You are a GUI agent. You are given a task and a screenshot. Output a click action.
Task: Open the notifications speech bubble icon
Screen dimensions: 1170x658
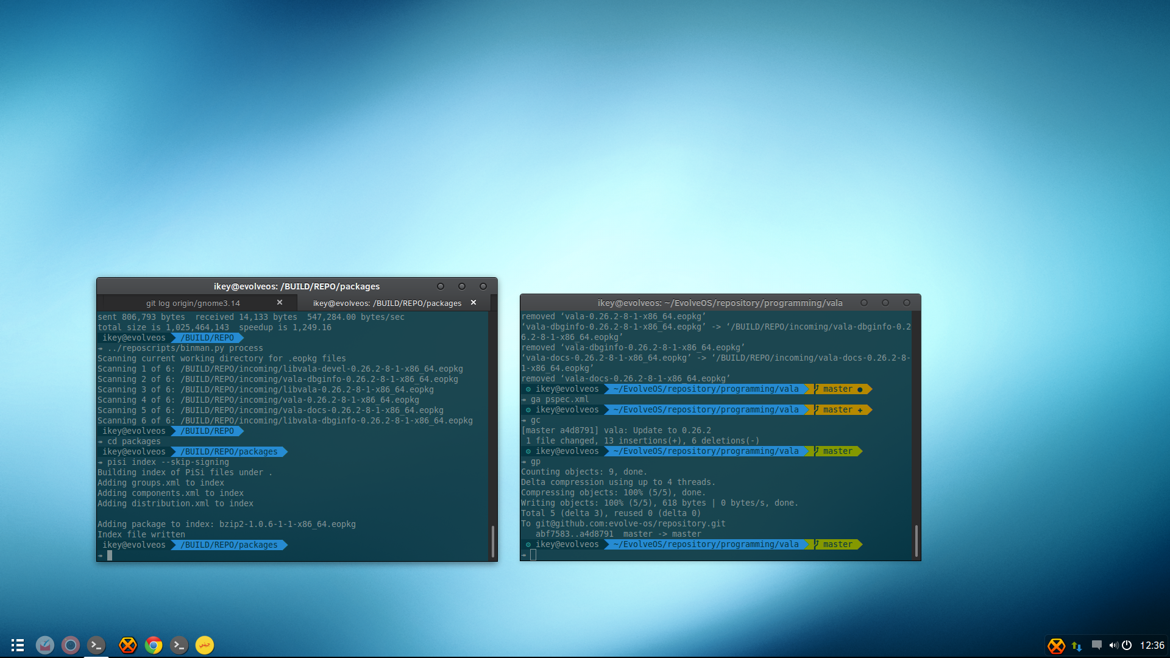pos(1097,645)
